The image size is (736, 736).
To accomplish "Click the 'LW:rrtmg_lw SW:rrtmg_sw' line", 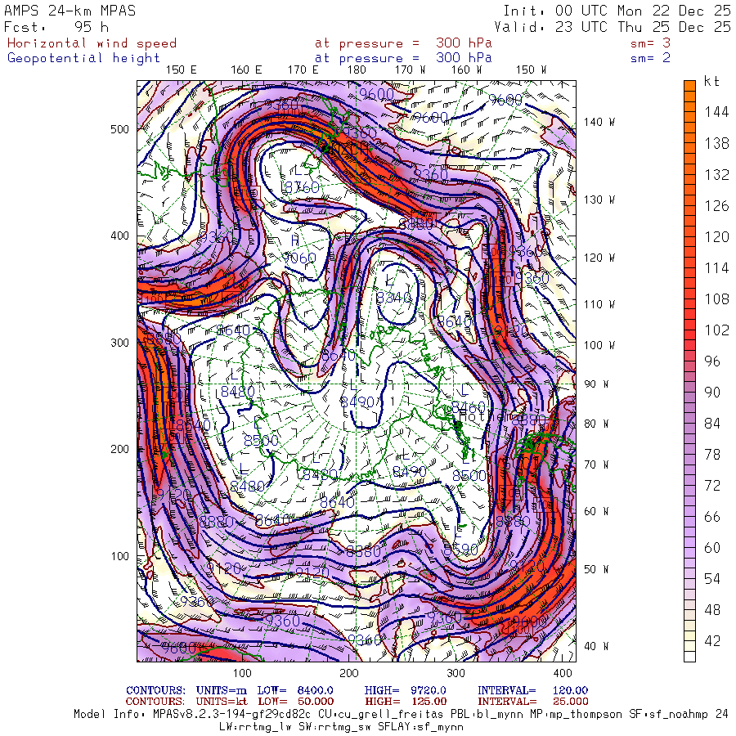I will tap(341, 727).
